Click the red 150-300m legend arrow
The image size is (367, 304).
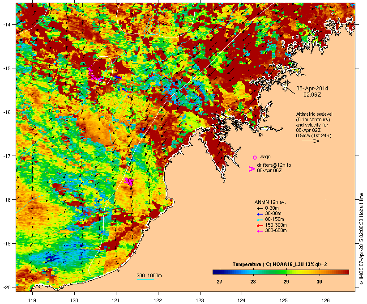coord(260,226)
